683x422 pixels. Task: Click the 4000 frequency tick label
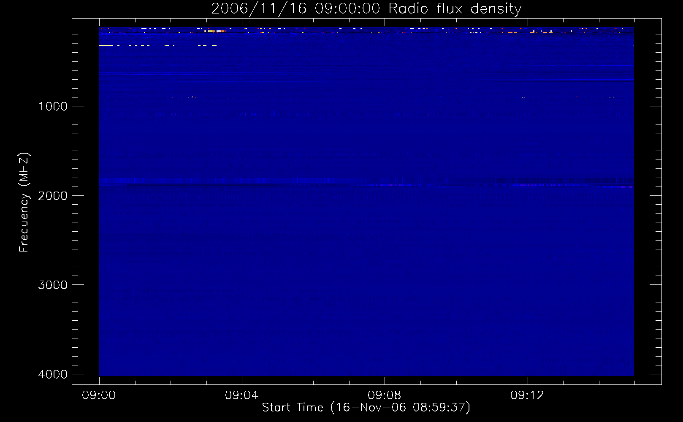pyautogui.click(x=53, y=374)
